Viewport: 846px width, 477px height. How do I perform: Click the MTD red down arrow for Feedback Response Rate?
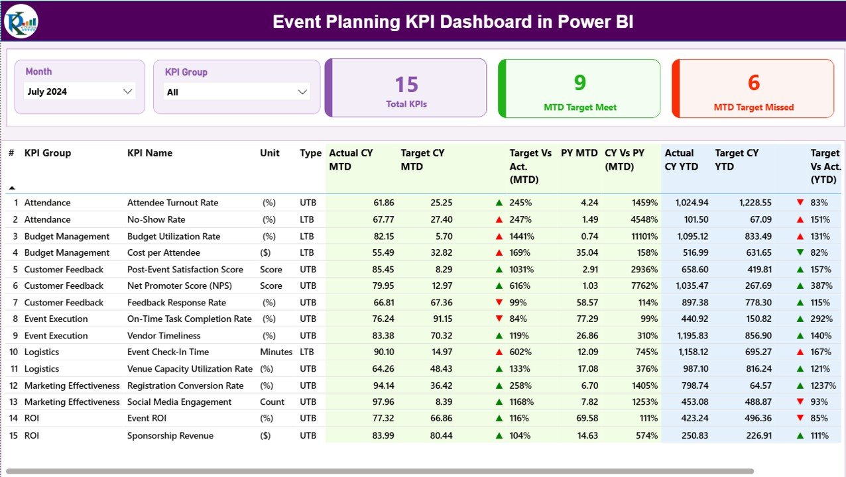[x=499, y=302]
